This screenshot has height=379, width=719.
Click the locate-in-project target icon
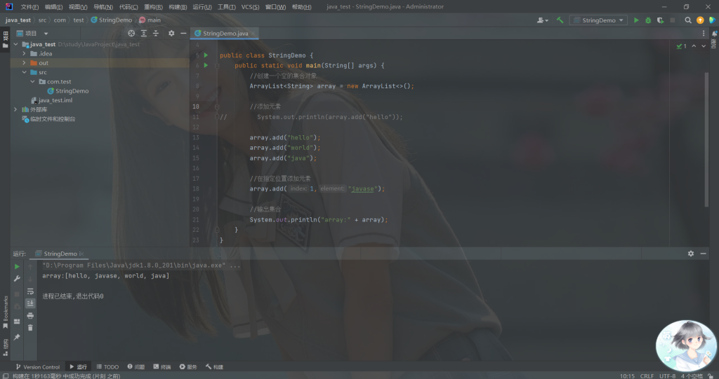(131, 33)
